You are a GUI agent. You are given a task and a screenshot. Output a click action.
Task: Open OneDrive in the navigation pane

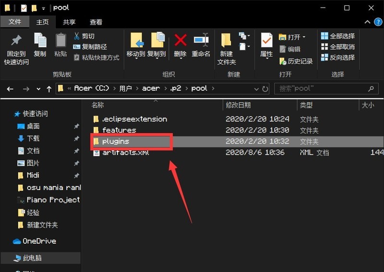click(39, 241)
